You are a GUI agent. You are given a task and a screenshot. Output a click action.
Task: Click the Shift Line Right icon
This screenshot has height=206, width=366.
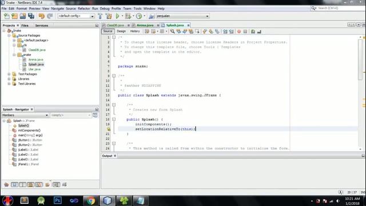pyautogui.click(x=231, y=31)
